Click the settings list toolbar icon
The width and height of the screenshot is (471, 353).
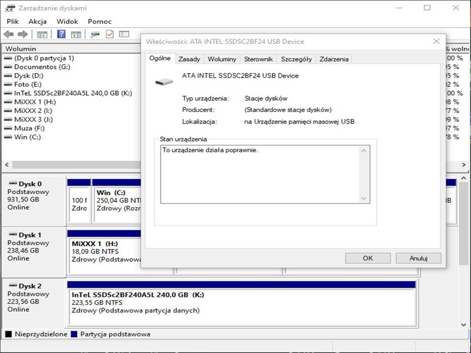(x=124, y=34)
